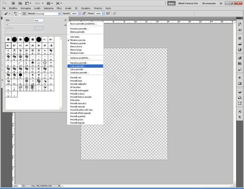The width and height of the screenshot is (244, 189).
Task: Enable the airbrush icon beside Flusso
Action: [108, 14]
